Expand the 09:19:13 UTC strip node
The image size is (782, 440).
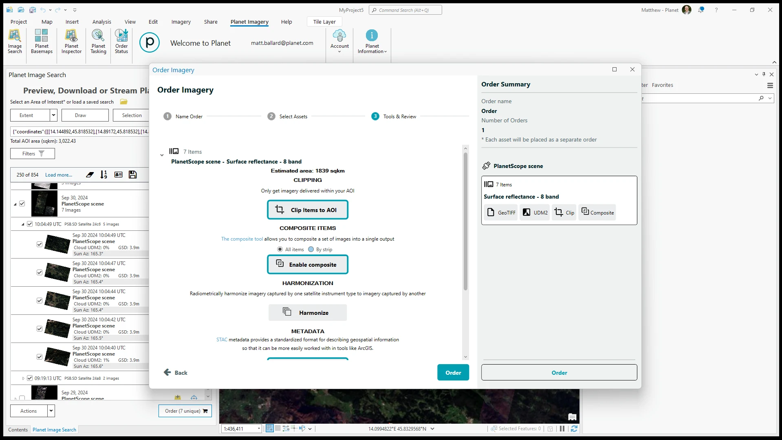[23, 378]
